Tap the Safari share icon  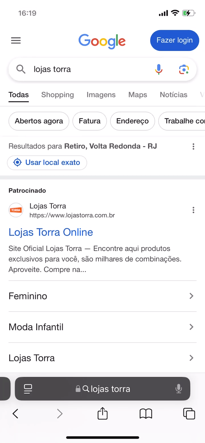click(102, 413)
